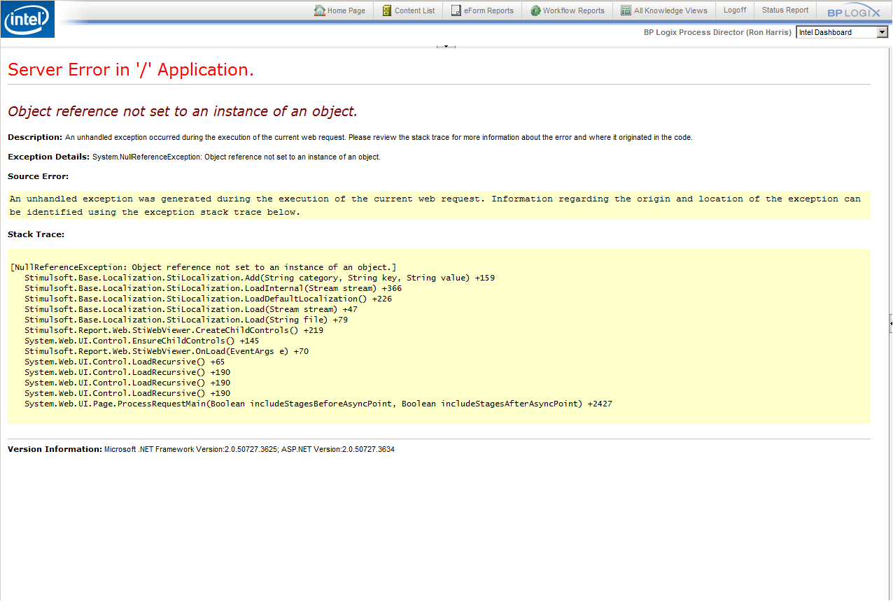
Task: Open Content List via its icon
Action: click(x=387, y=10)
